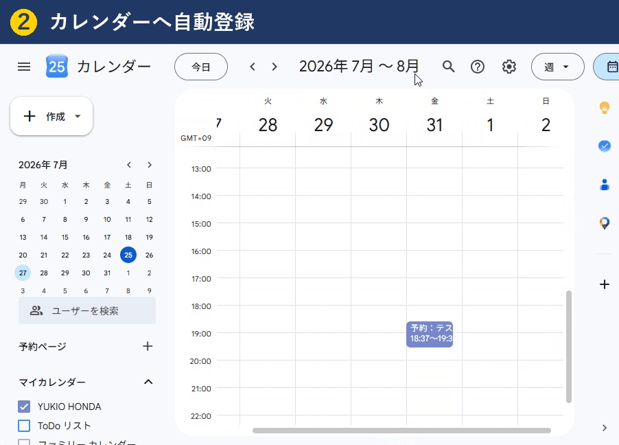Show previous month in mini calendar
The height and width of the screenshot is (445, 619).
point(129,165)
